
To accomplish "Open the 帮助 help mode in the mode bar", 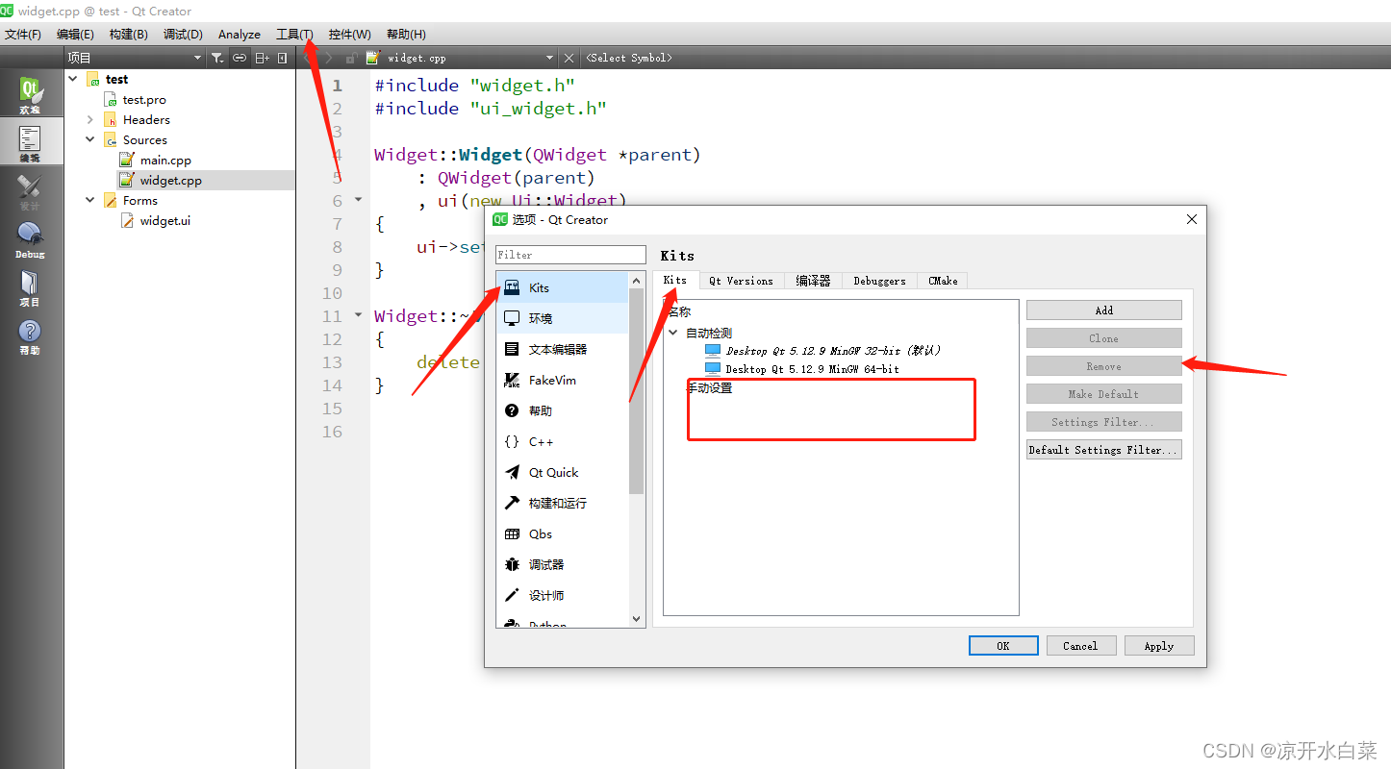I will [x=30, y=335].
